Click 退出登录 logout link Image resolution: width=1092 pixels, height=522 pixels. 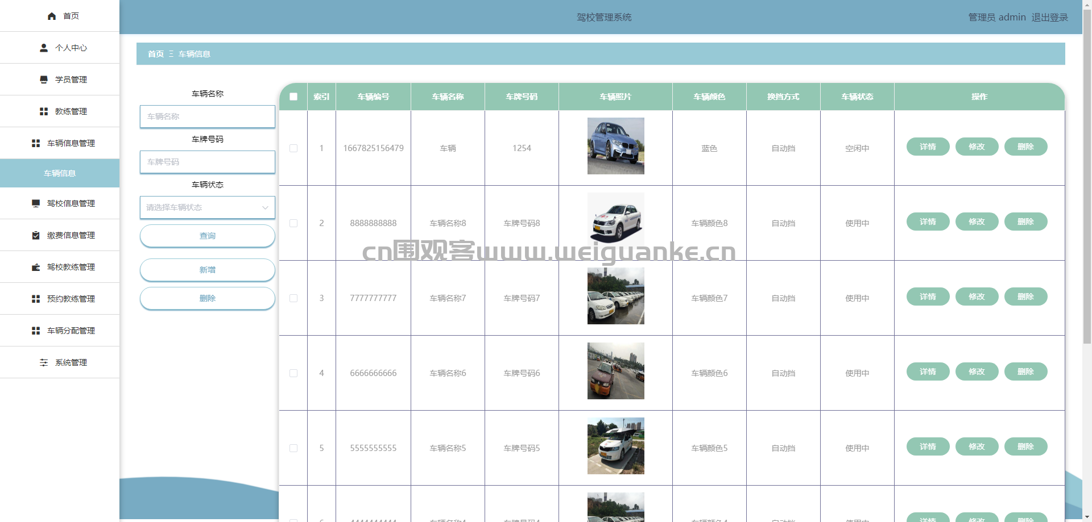(x=1049, y=18)
